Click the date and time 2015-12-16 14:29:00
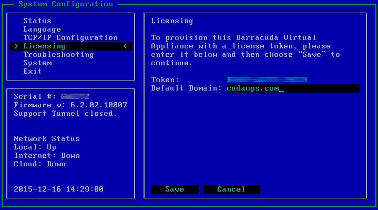 pyautogui.click(x=58, y=189)
